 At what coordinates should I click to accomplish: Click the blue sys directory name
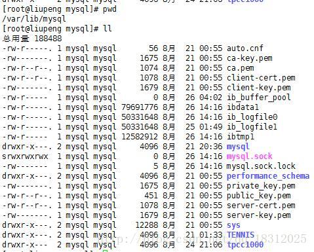coord(233,225)
